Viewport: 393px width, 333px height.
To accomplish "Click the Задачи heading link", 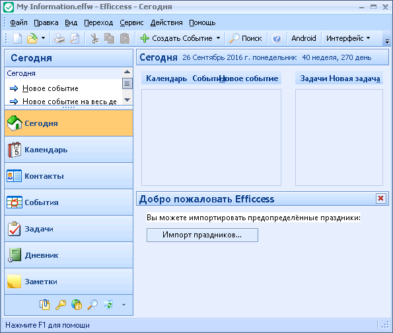I will click(313, 78).
